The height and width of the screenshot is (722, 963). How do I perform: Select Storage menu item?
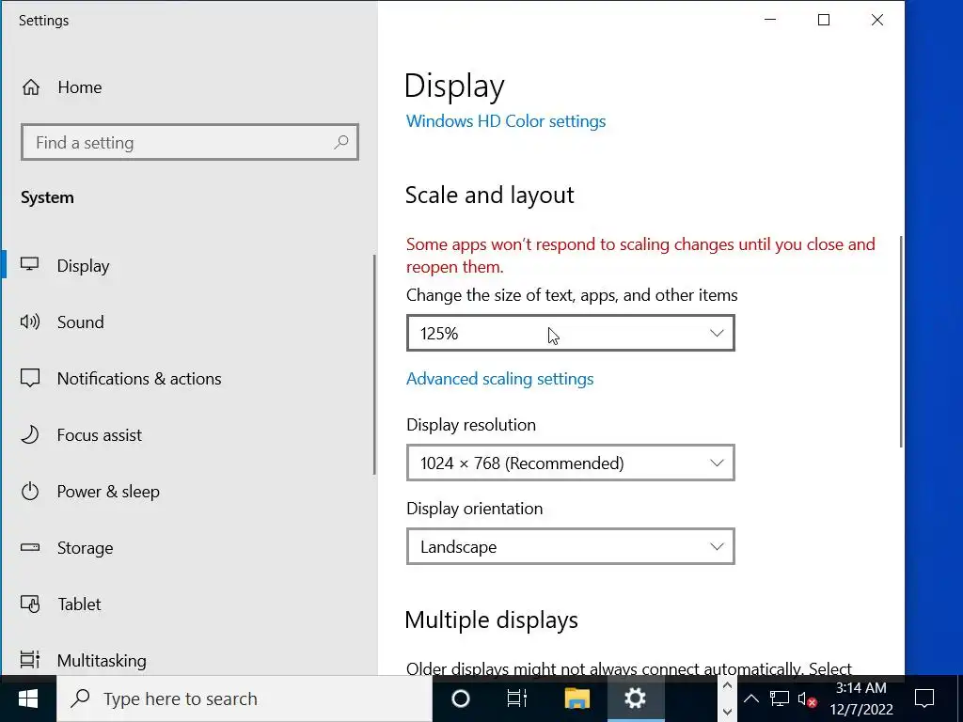187,548
